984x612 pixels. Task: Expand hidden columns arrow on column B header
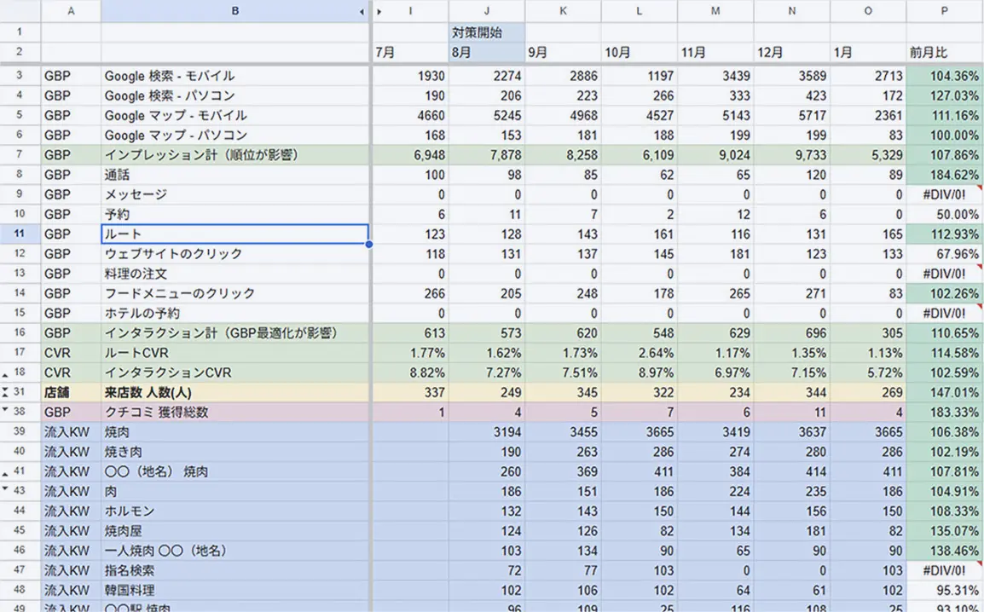[362, 11]
